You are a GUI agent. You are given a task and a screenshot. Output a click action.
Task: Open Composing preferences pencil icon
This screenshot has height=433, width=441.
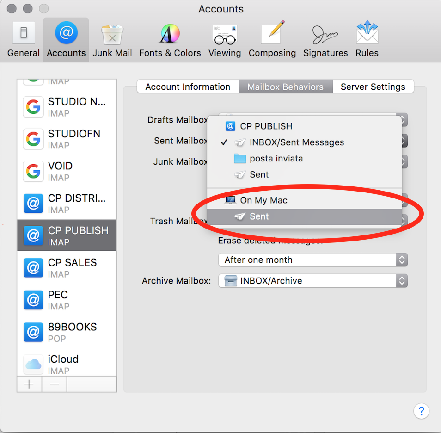point(272,39)
